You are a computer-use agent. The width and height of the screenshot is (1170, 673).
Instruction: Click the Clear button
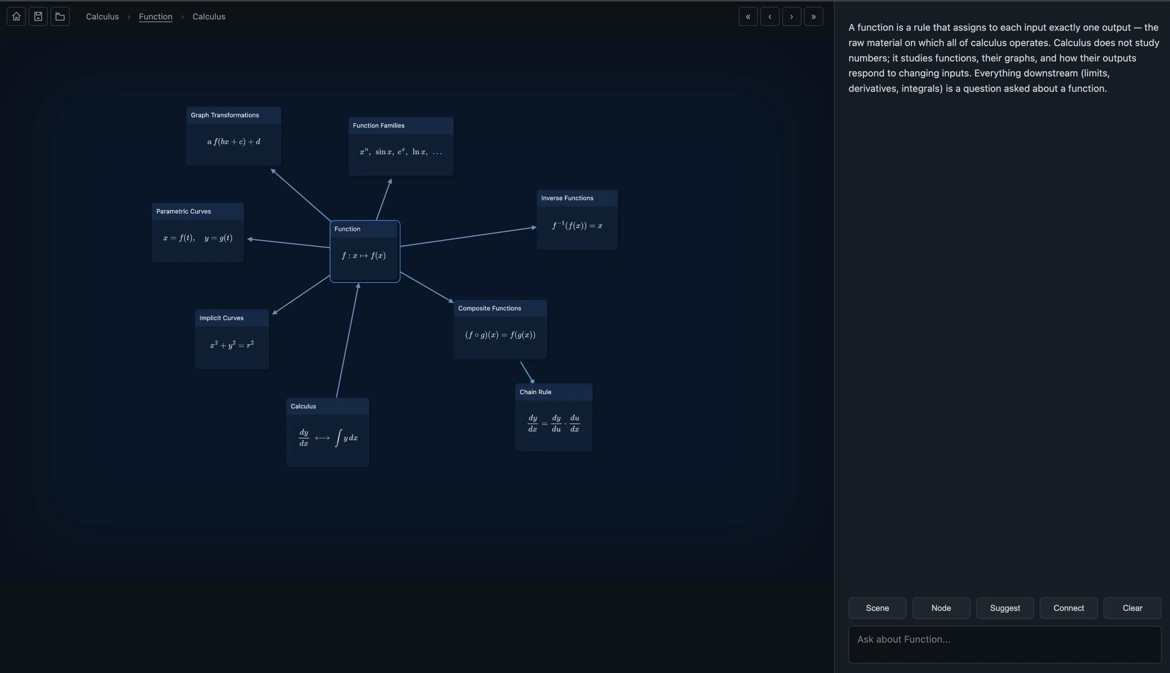click(1132, 608)
